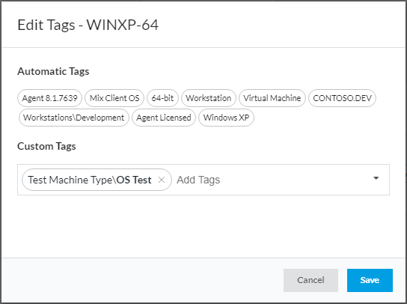This screenshot has height=304, width=407.
Task: Select the Agent 8.1.7639 tag
Action: [50, 98]
